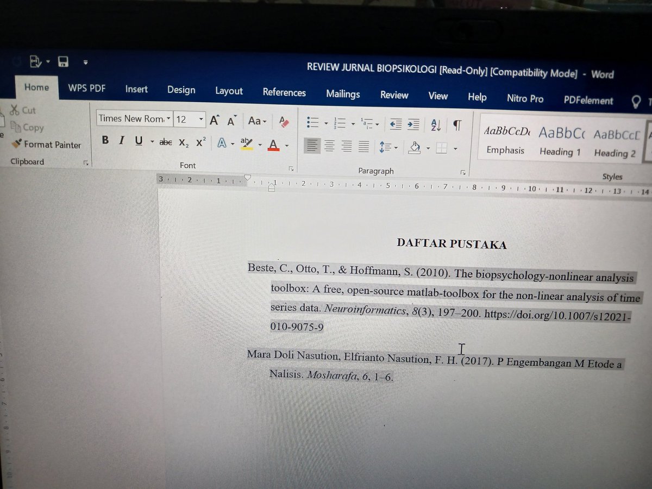
Task: Open the Nitro Pro tab
Action: [525, 98]
